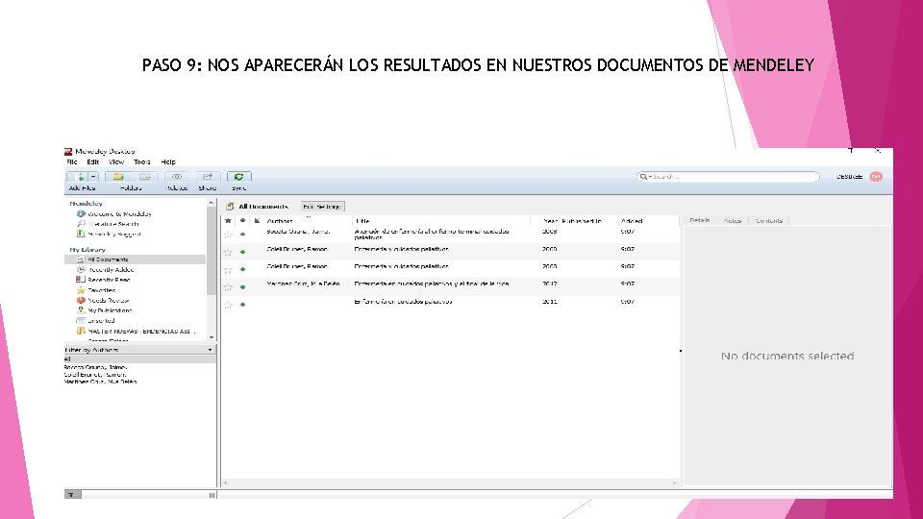Click the document list horizontal scrollbar
Screen dimensions: 923x519
pyautogui.click(x=450, y=482)
